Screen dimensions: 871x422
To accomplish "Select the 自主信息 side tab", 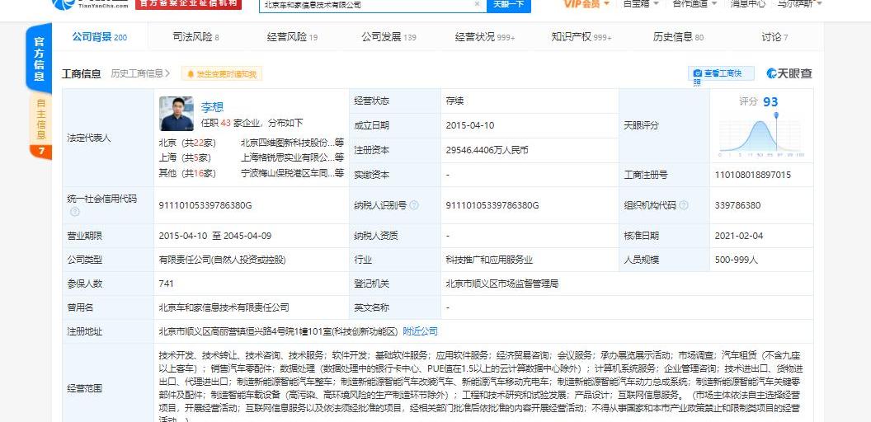I will pos(40,119).
